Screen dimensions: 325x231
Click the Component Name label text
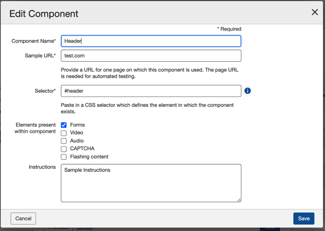(x=33, y=41)
